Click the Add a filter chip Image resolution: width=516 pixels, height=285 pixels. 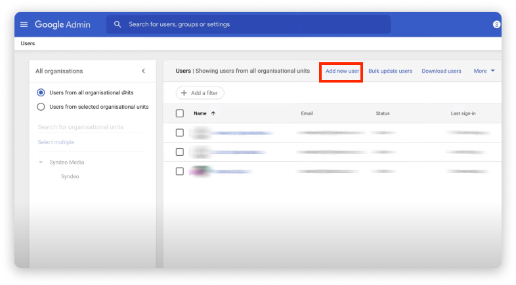pyautogui.click(x=200, y=93)
